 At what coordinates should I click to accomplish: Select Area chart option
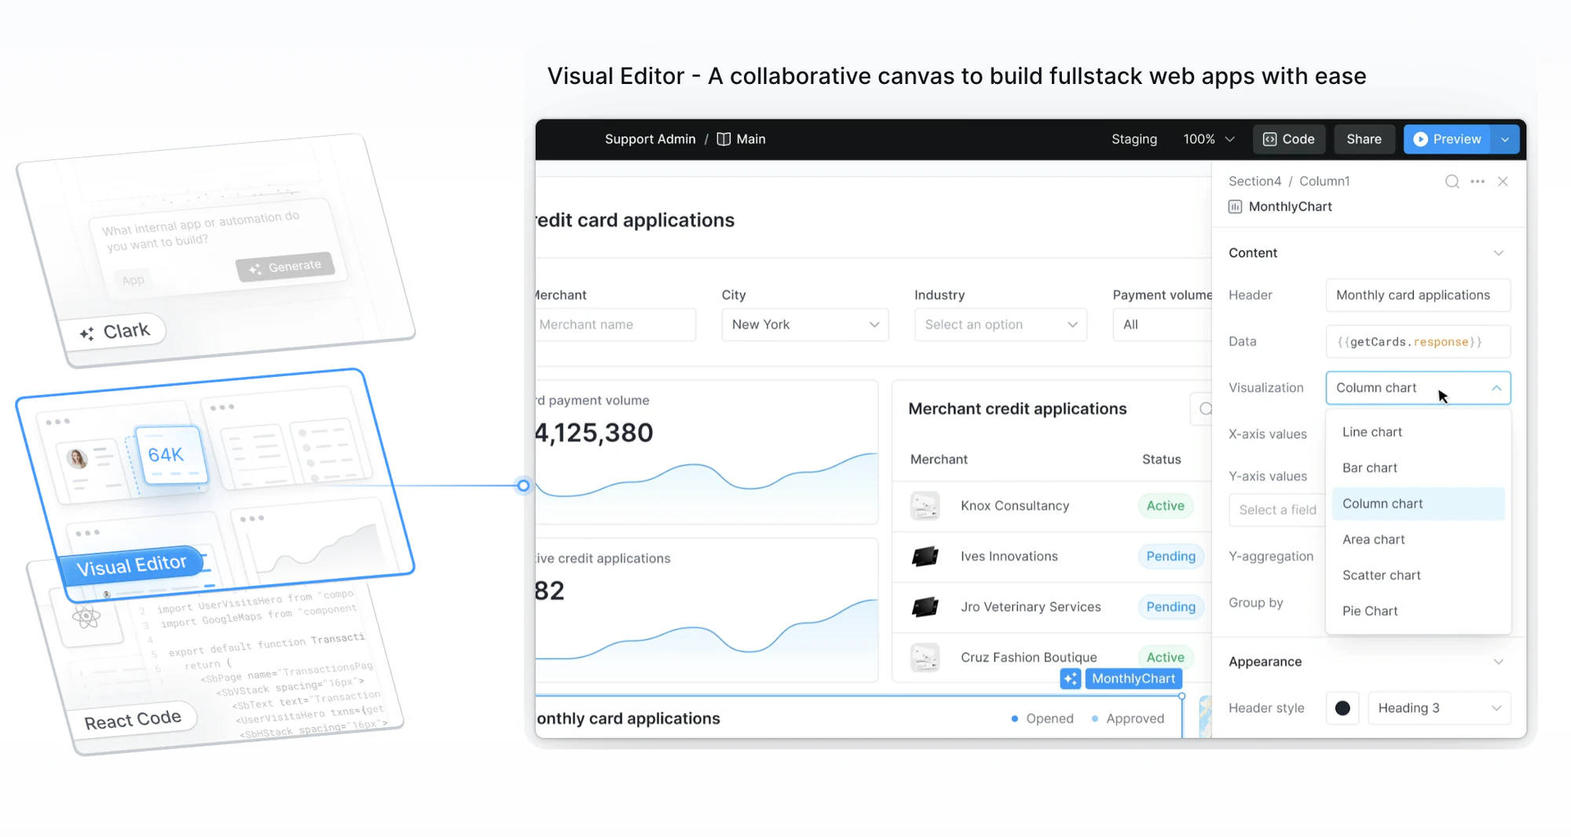pos(1418,539)
